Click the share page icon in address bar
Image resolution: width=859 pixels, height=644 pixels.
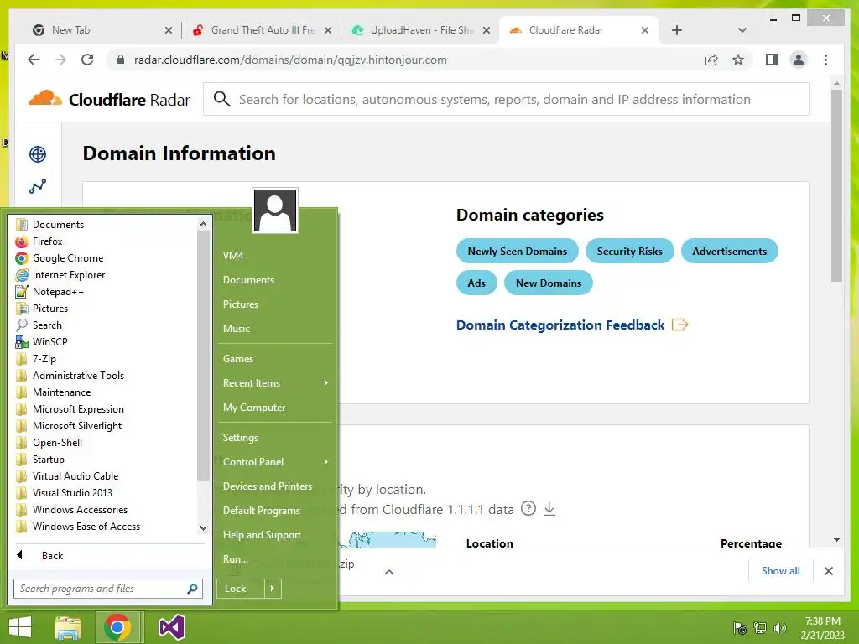pyautogui.click(x=711, y=60)
